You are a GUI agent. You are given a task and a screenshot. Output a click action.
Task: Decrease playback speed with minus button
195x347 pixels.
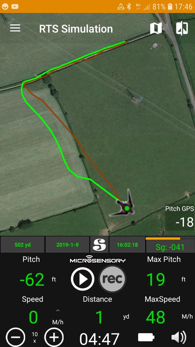click(x=16, y=338)
